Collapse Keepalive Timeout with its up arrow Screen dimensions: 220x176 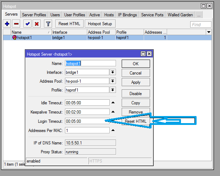tap(113, 112)
